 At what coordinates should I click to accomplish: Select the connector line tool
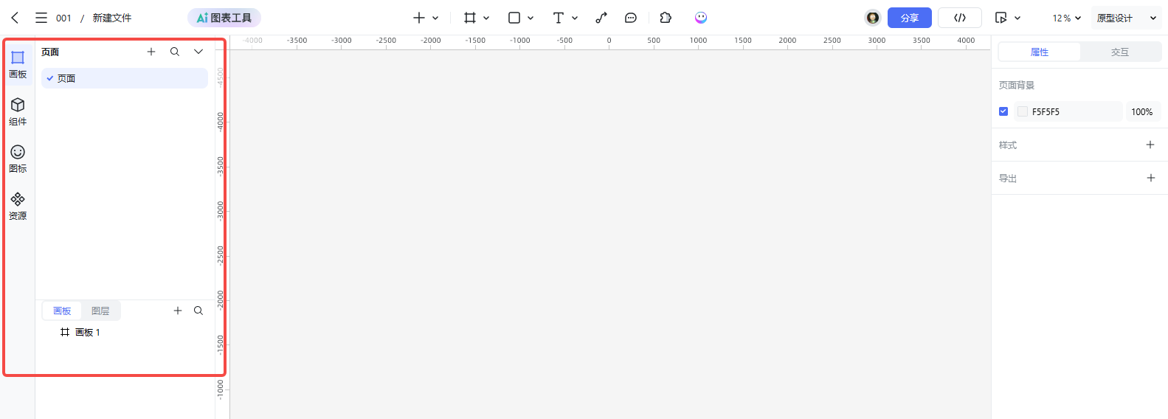(601, 18)
